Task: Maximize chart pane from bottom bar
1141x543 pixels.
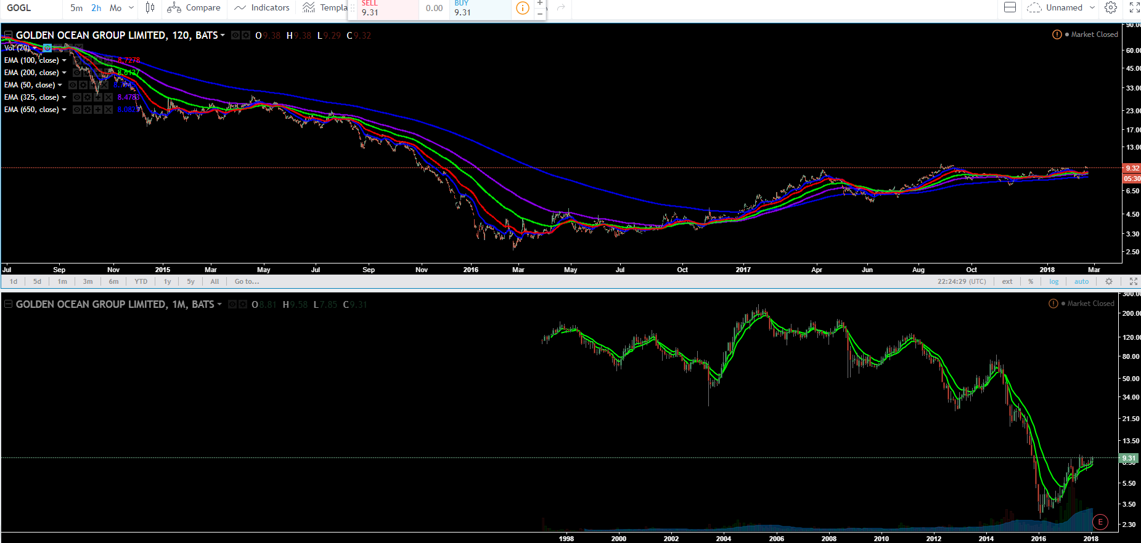Action: (1133, 281)
